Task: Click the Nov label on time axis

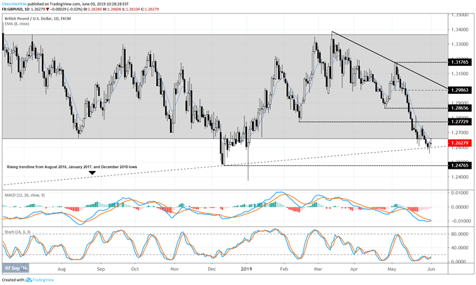Action: [174, 269]
